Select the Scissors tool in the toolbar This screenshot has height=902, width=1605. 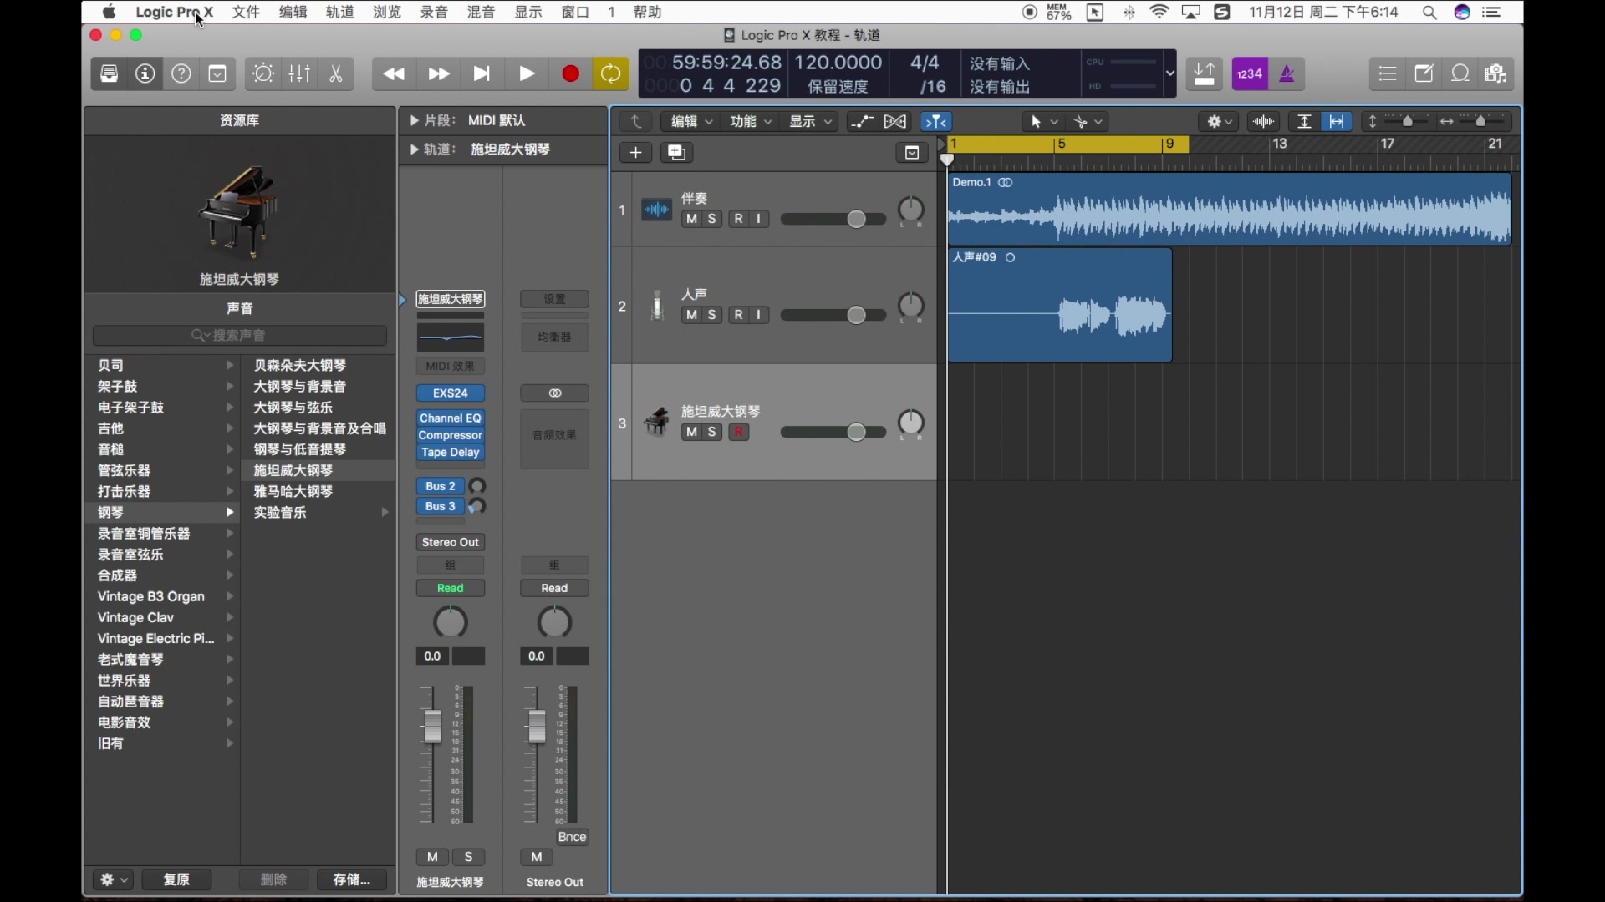pos(335,73)
